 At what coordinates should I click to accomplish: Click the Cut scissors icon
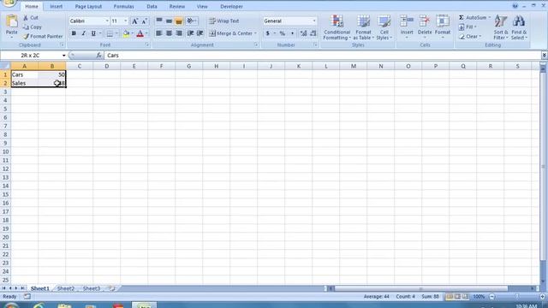(26, 17)
